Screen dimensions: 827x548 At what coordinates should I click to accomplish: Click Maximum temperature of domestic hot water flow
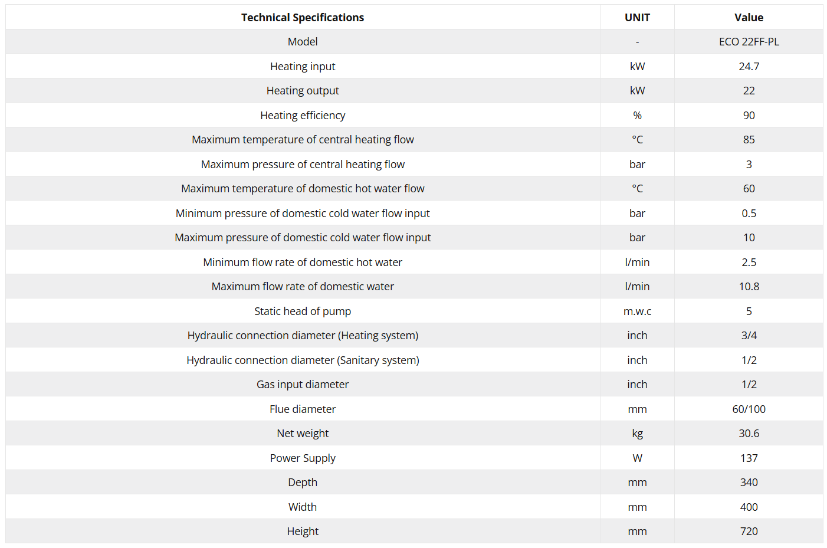[303, 189]
